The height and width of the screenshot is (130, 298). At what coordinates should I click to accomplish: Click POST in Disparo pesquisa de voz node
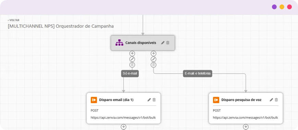click(217, 110)
